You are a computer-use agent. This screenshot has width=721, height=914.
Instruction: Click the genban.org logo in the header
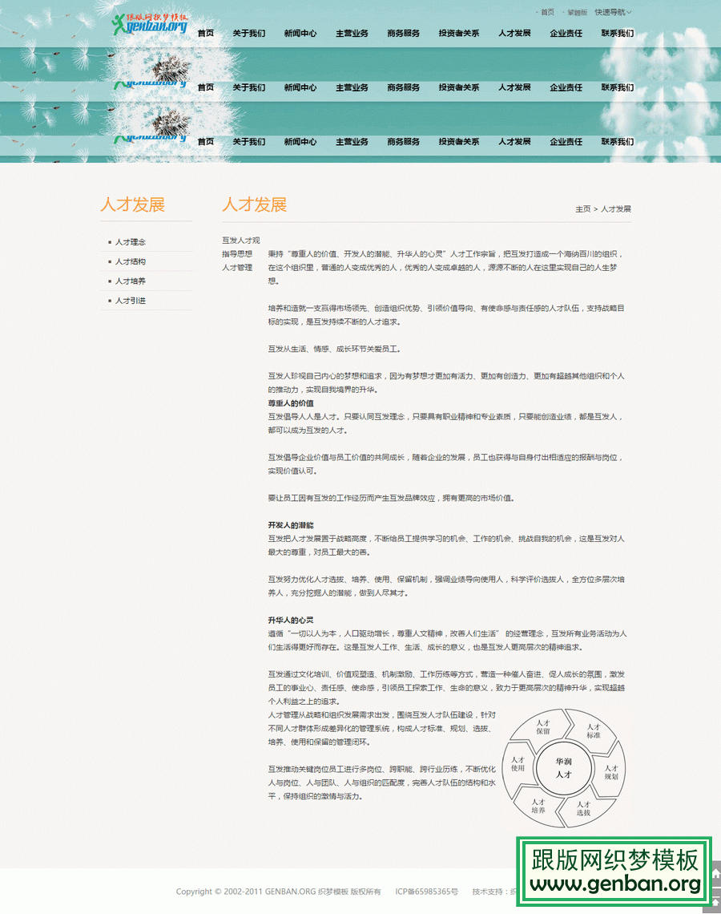(x=150, y=25)
